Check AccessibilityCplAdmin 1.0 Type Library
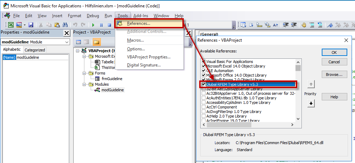Viewport: 355px width, 163px height. click(204, 102)
